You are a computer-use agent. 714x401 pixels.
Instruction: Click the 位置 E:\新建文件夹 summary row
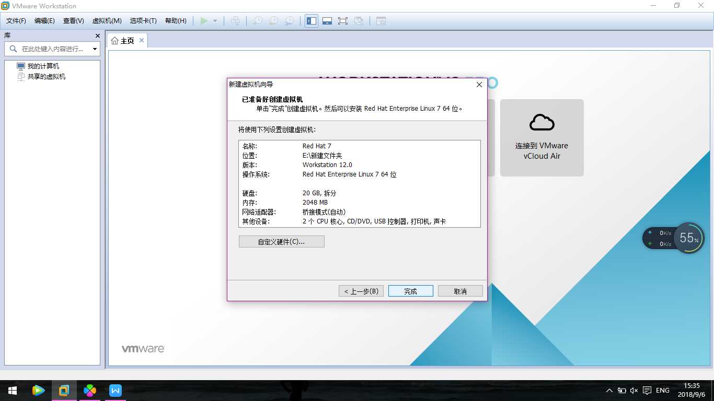tap(359, 156)
